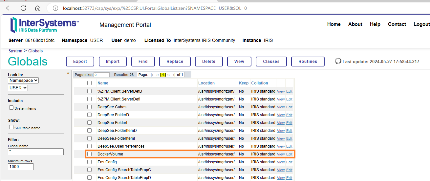The width and height of the screenshot is (430, 181).
Task: Click the refresh icon beside Last update
Action: click(x=338, y=61)
